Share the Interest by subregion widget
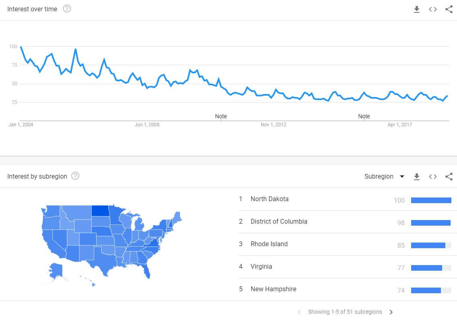The width and height of the screenshot is (457, 321). click(x=449, y=177)
